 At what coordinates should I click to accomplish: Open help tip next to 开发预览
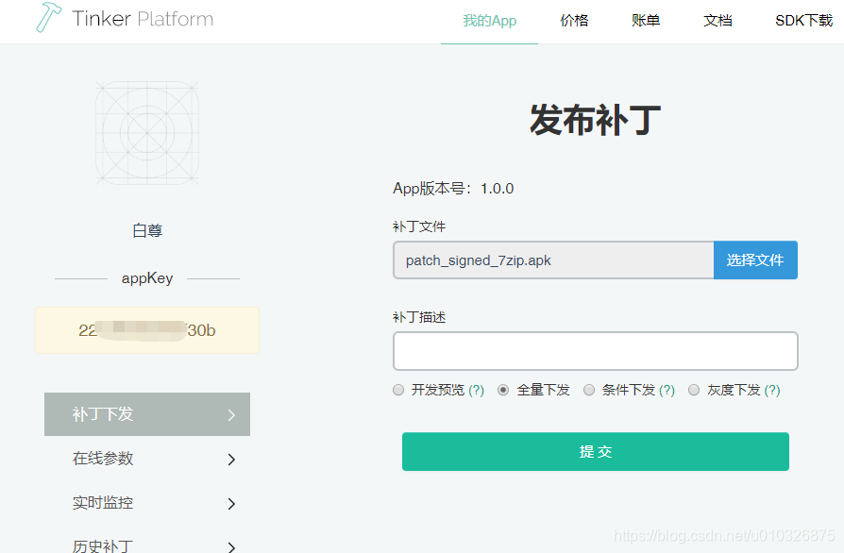[x=477, y=390]
